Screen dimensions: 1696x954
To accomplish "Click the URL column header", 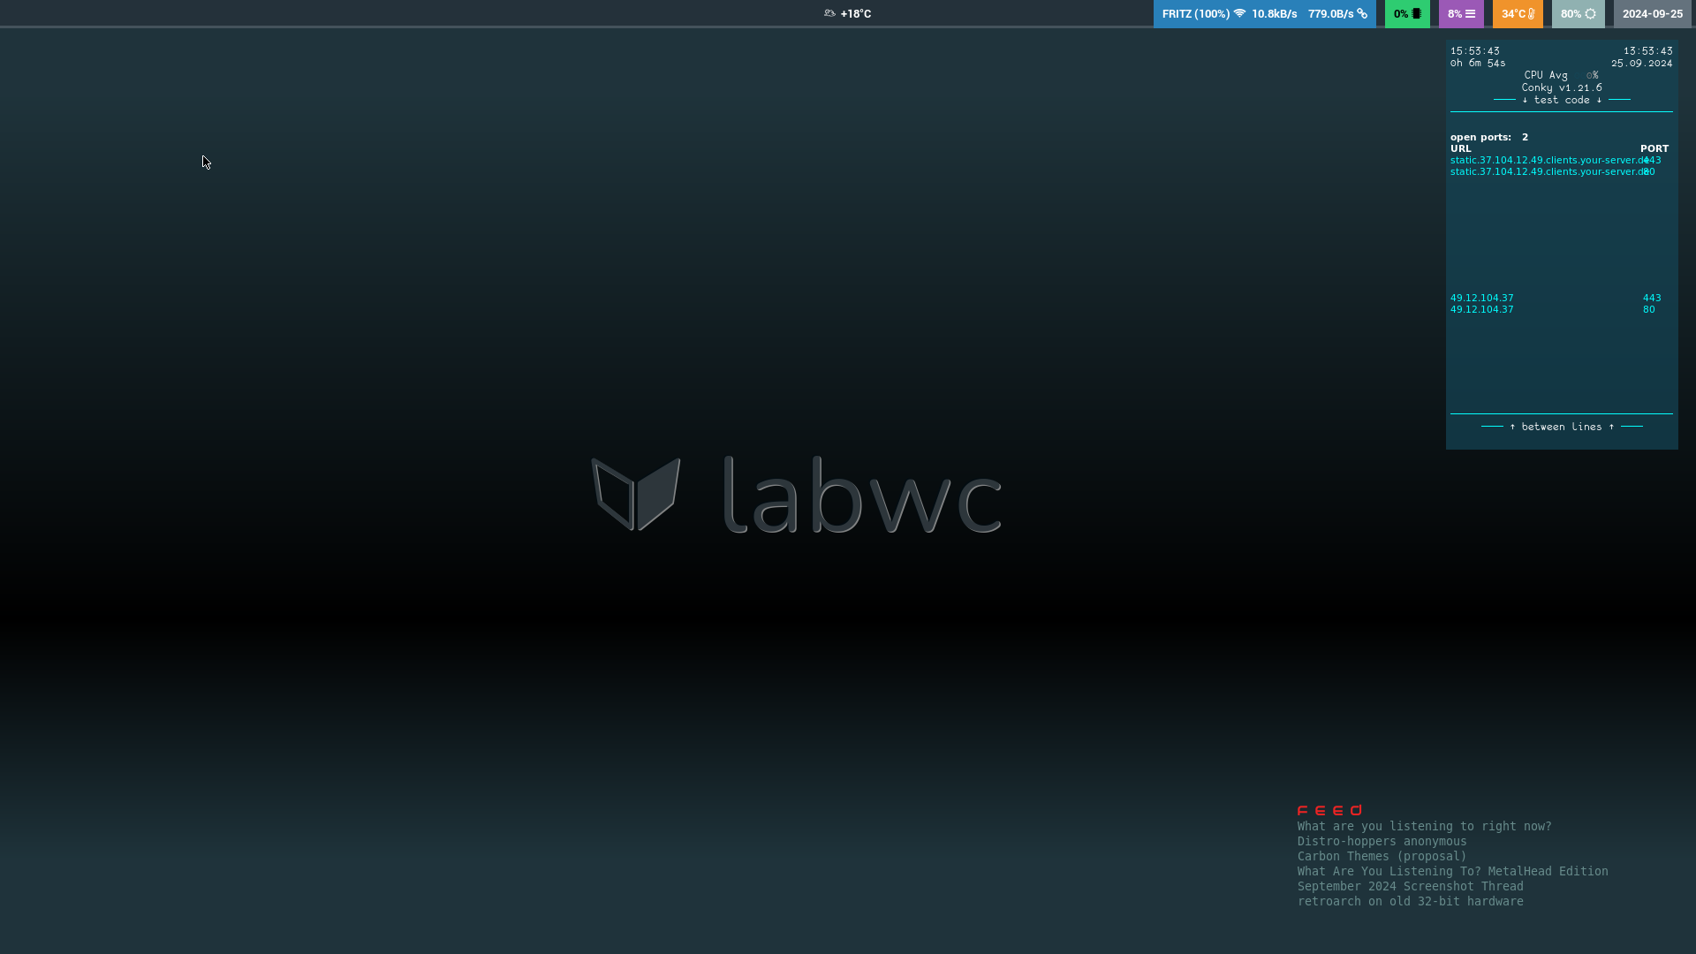I will click(1460, 148).
